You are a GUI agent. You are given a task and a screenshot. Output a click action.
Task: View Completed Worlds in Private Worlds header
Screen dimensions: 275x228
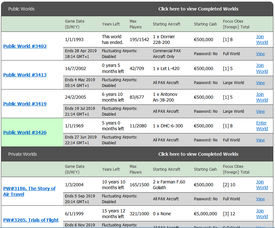(198, 154)
